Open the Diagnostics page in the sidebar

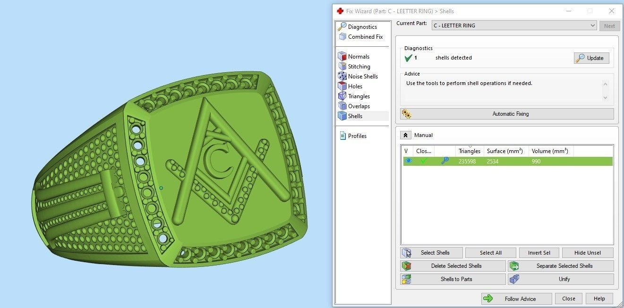pos(362,27)
